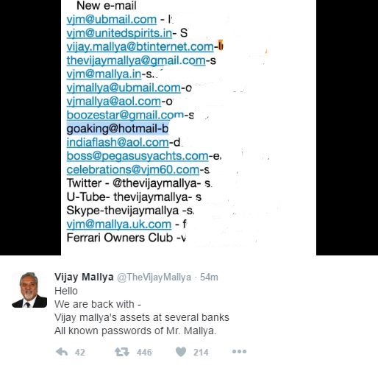
Task: Open the vjm@mallya.in link
Action: [104, 74]
